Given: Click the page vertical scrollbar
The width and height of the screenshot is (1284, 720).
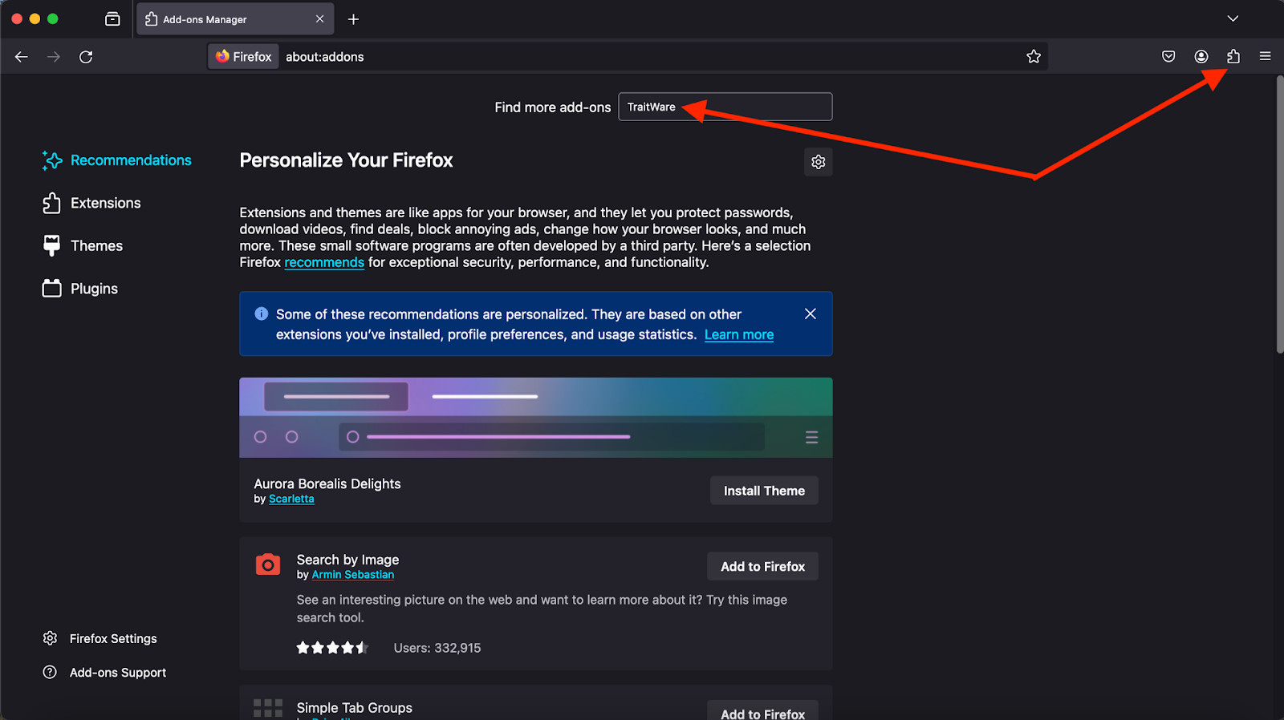Looking at the screenshot, I should click(1279, 214).
